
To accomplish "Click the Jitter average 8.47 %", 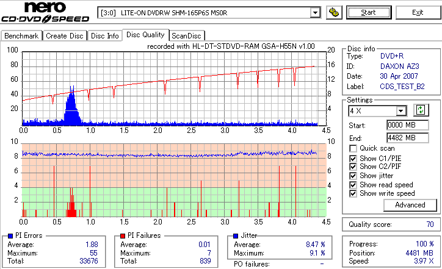I will click(x=316, y=245).
